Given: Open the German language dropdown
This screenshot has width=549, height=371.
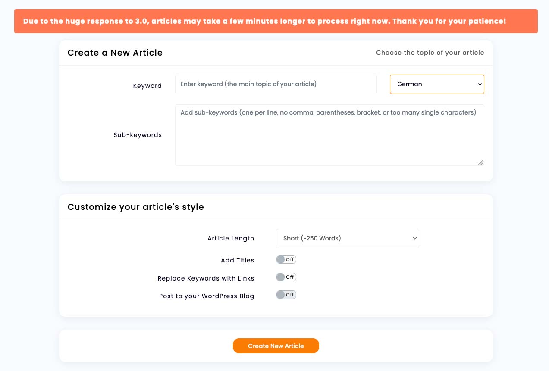Looking at the screenshot, I should 436,84.
